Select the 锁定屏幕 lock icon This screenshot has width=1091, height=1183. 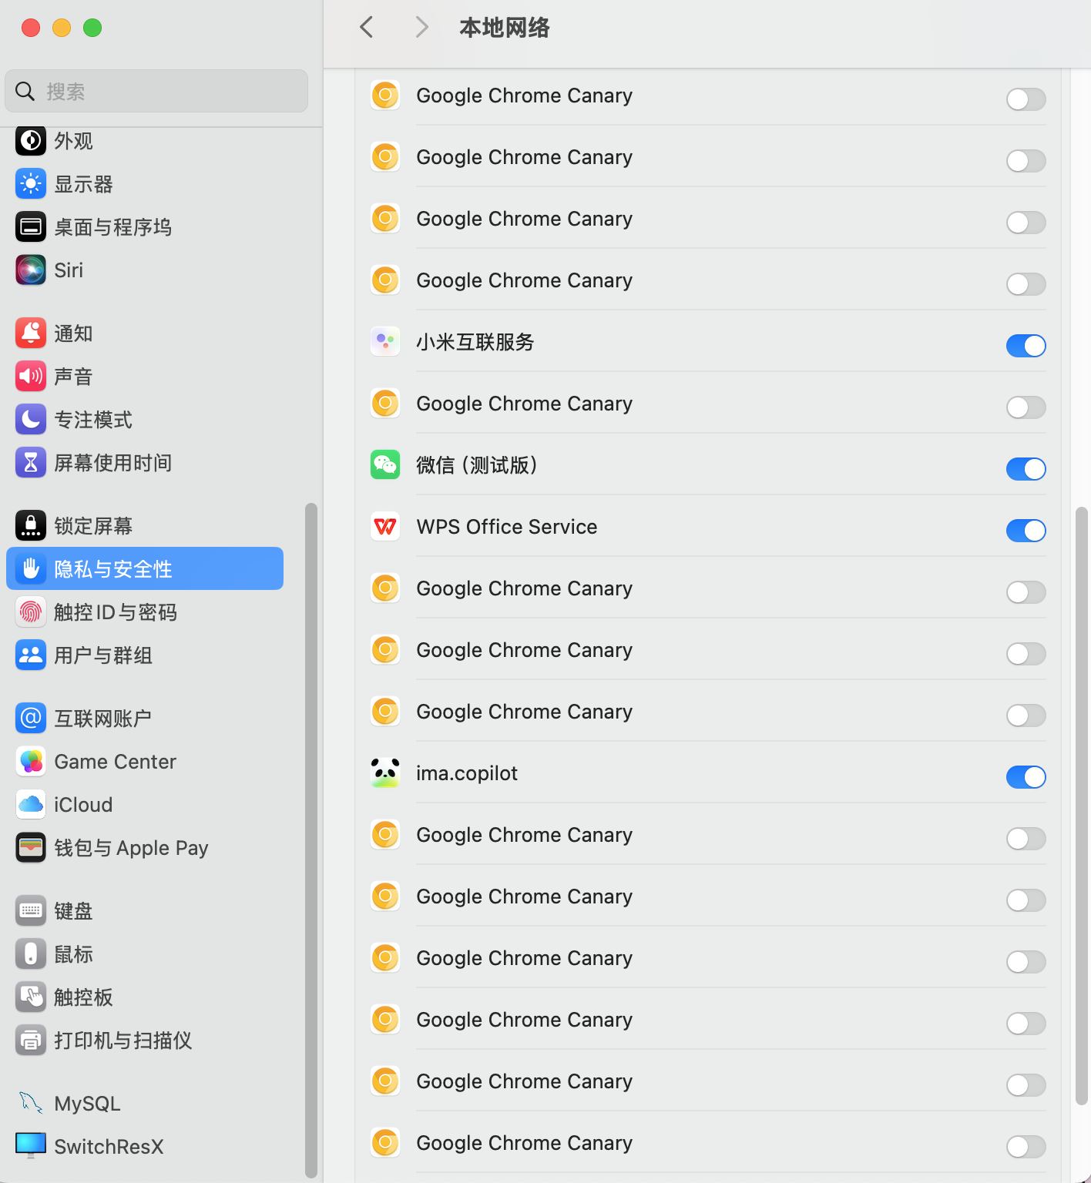point(31,526)
